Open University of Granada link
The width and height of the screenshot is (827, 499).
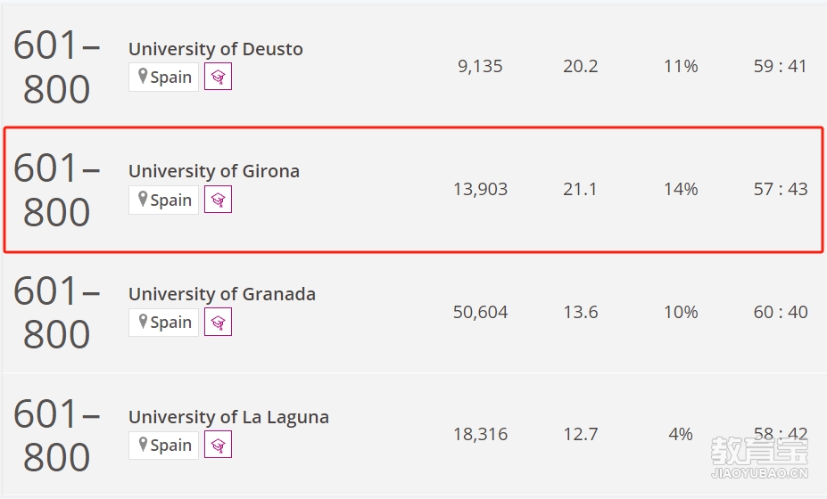[222, 294]
